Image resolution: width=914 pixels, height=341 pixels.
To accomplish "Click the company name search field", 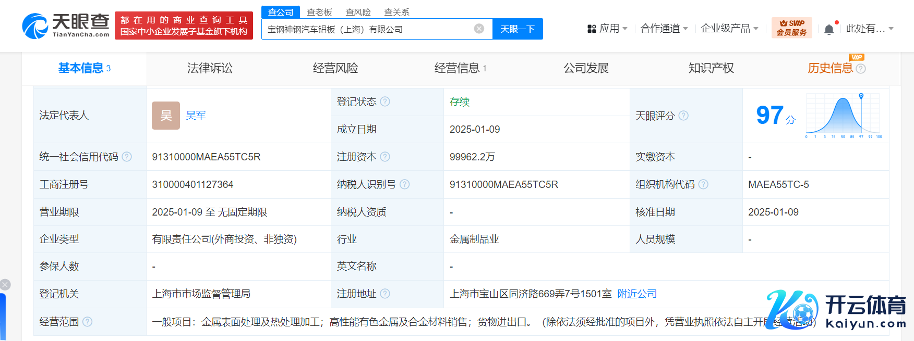I will click(368, 29).
